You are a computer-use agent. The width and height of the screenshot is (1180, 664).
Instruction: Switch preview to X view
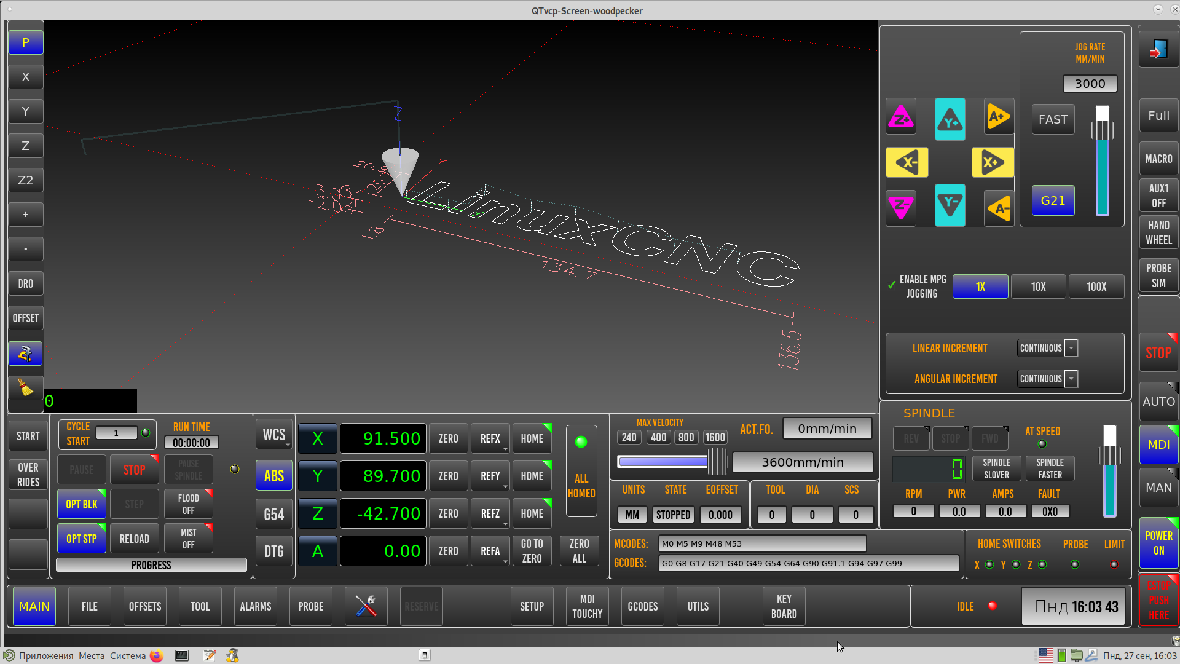tap(26, 77)
